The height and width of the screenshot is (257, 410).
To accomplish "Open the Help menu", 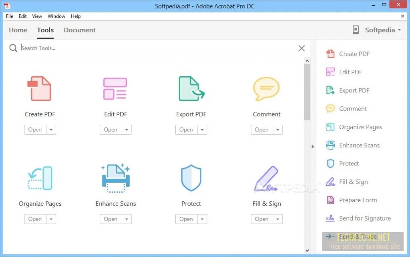I will coord(76,16).
